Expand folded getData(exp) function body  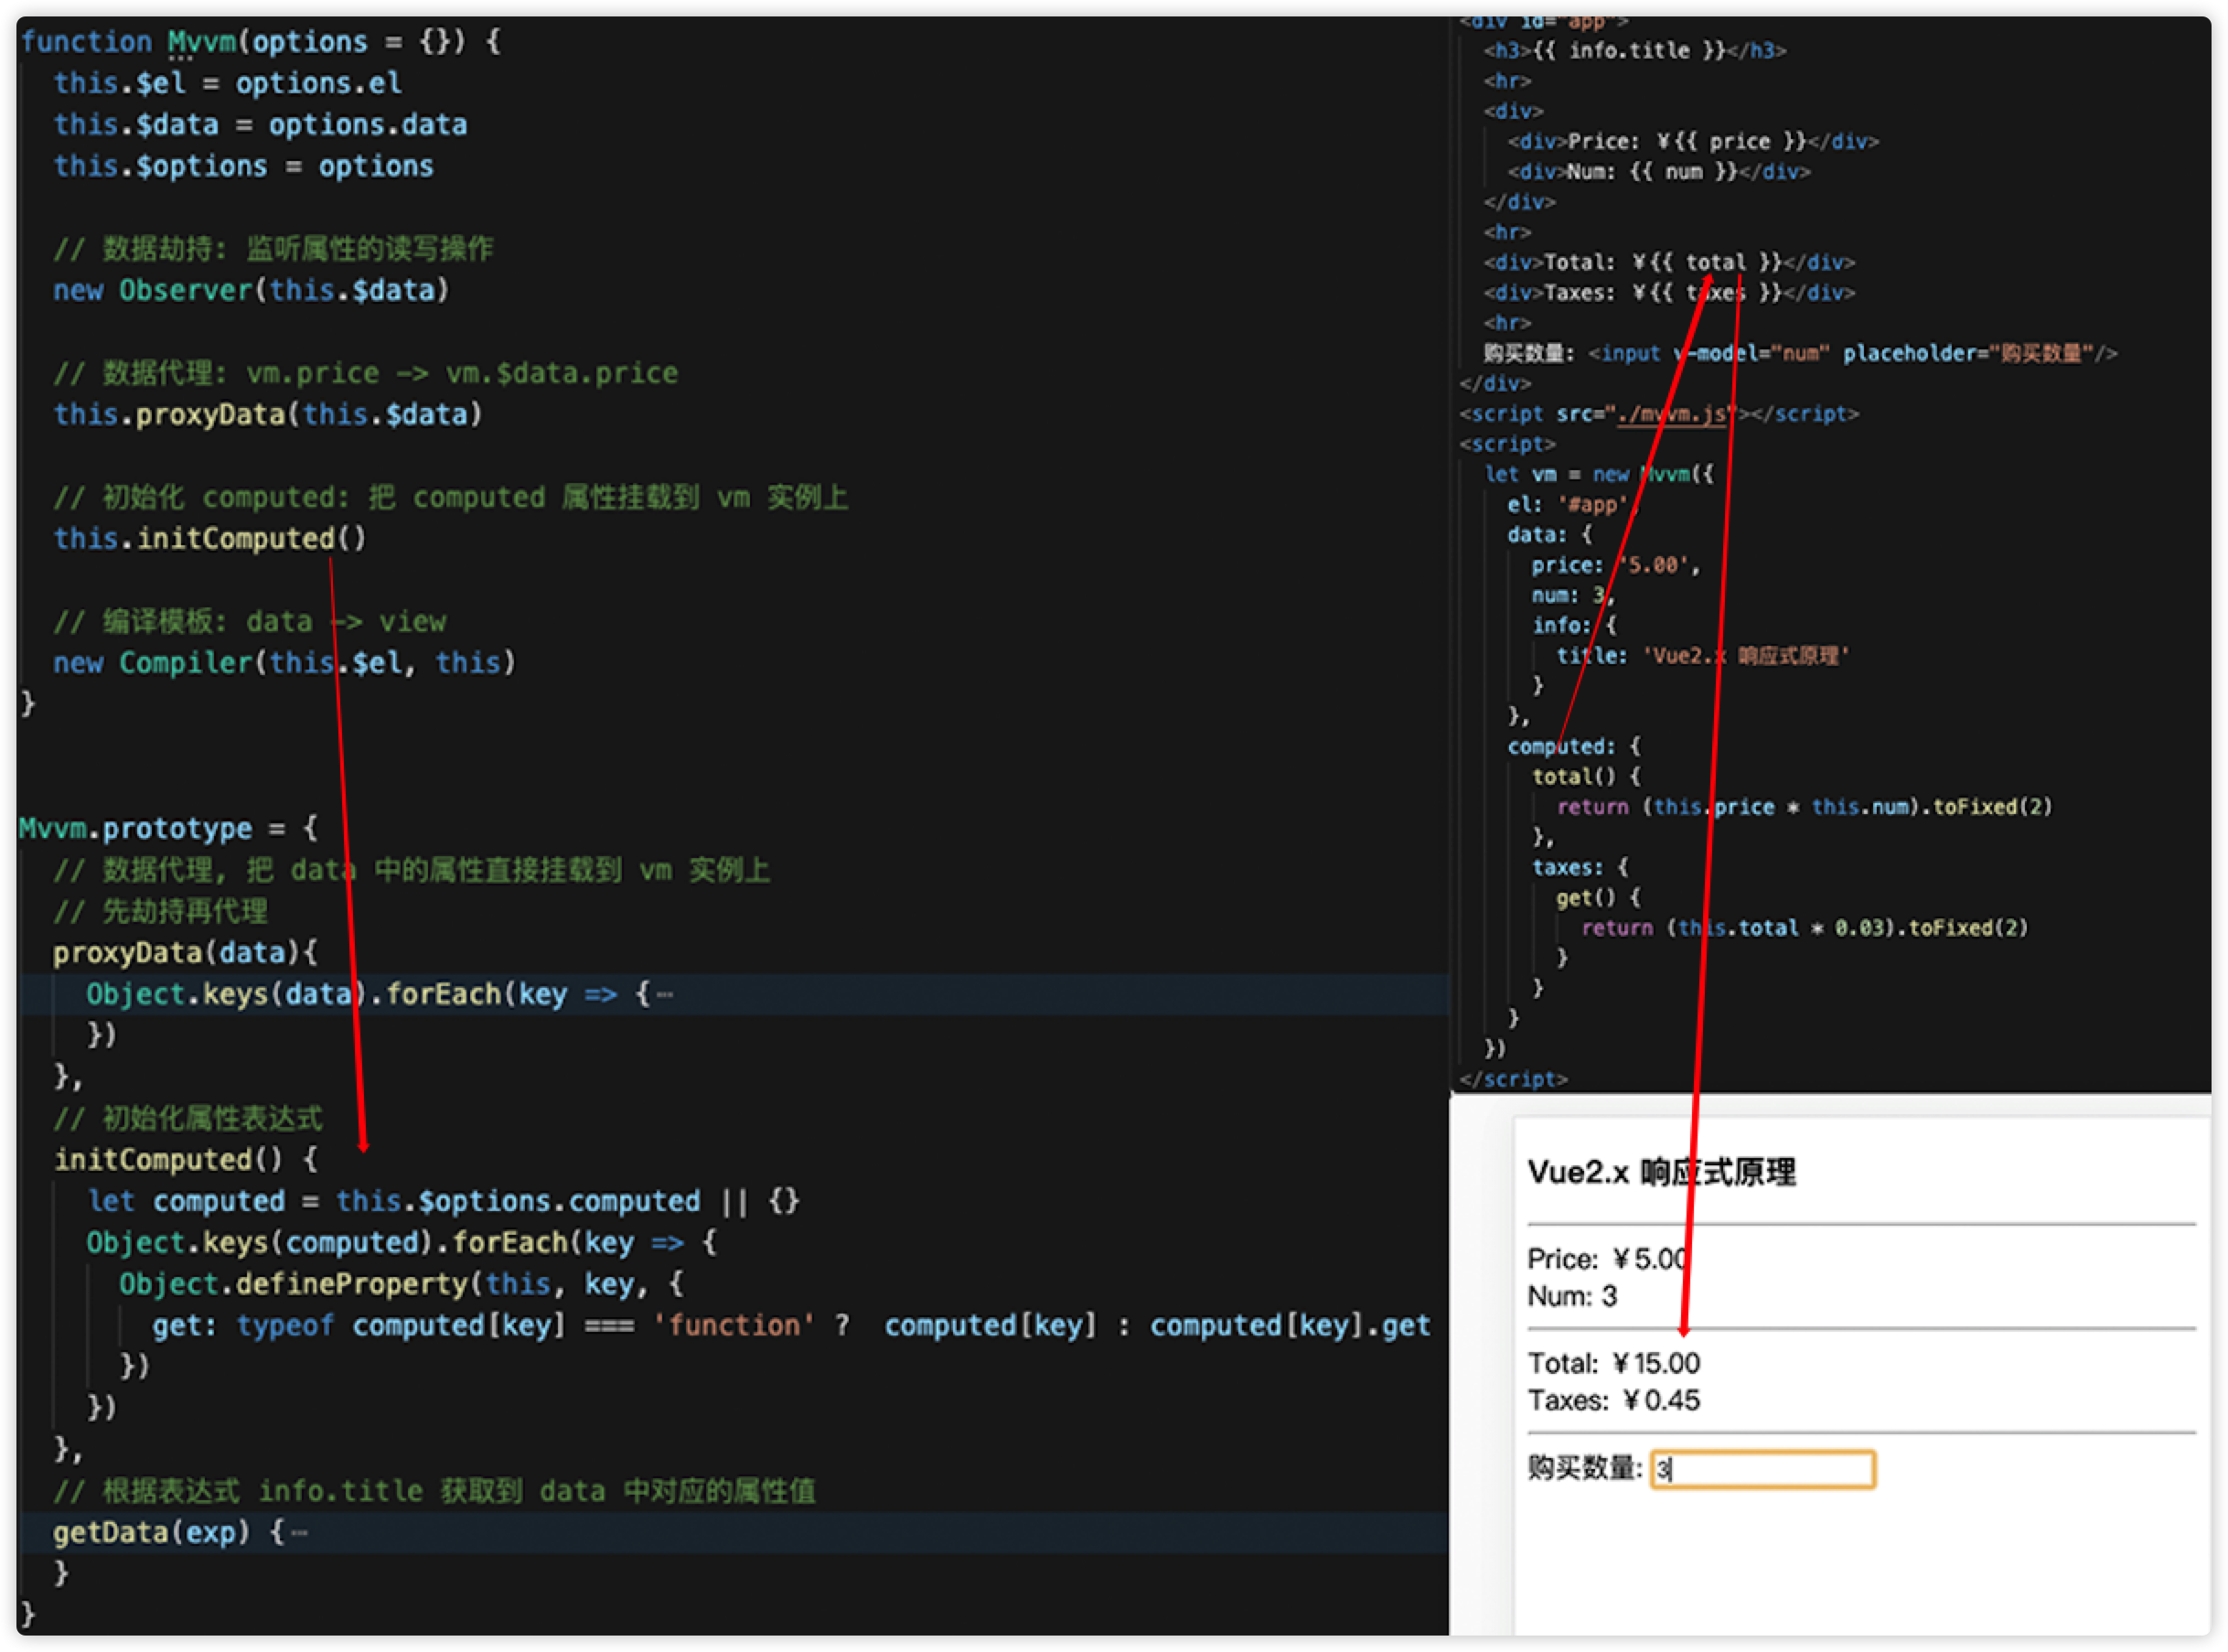pos(299,1533)
